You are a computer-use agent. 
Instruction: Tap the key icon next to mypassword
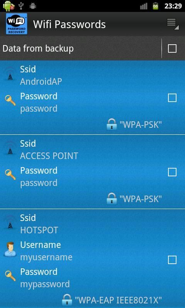10,276
